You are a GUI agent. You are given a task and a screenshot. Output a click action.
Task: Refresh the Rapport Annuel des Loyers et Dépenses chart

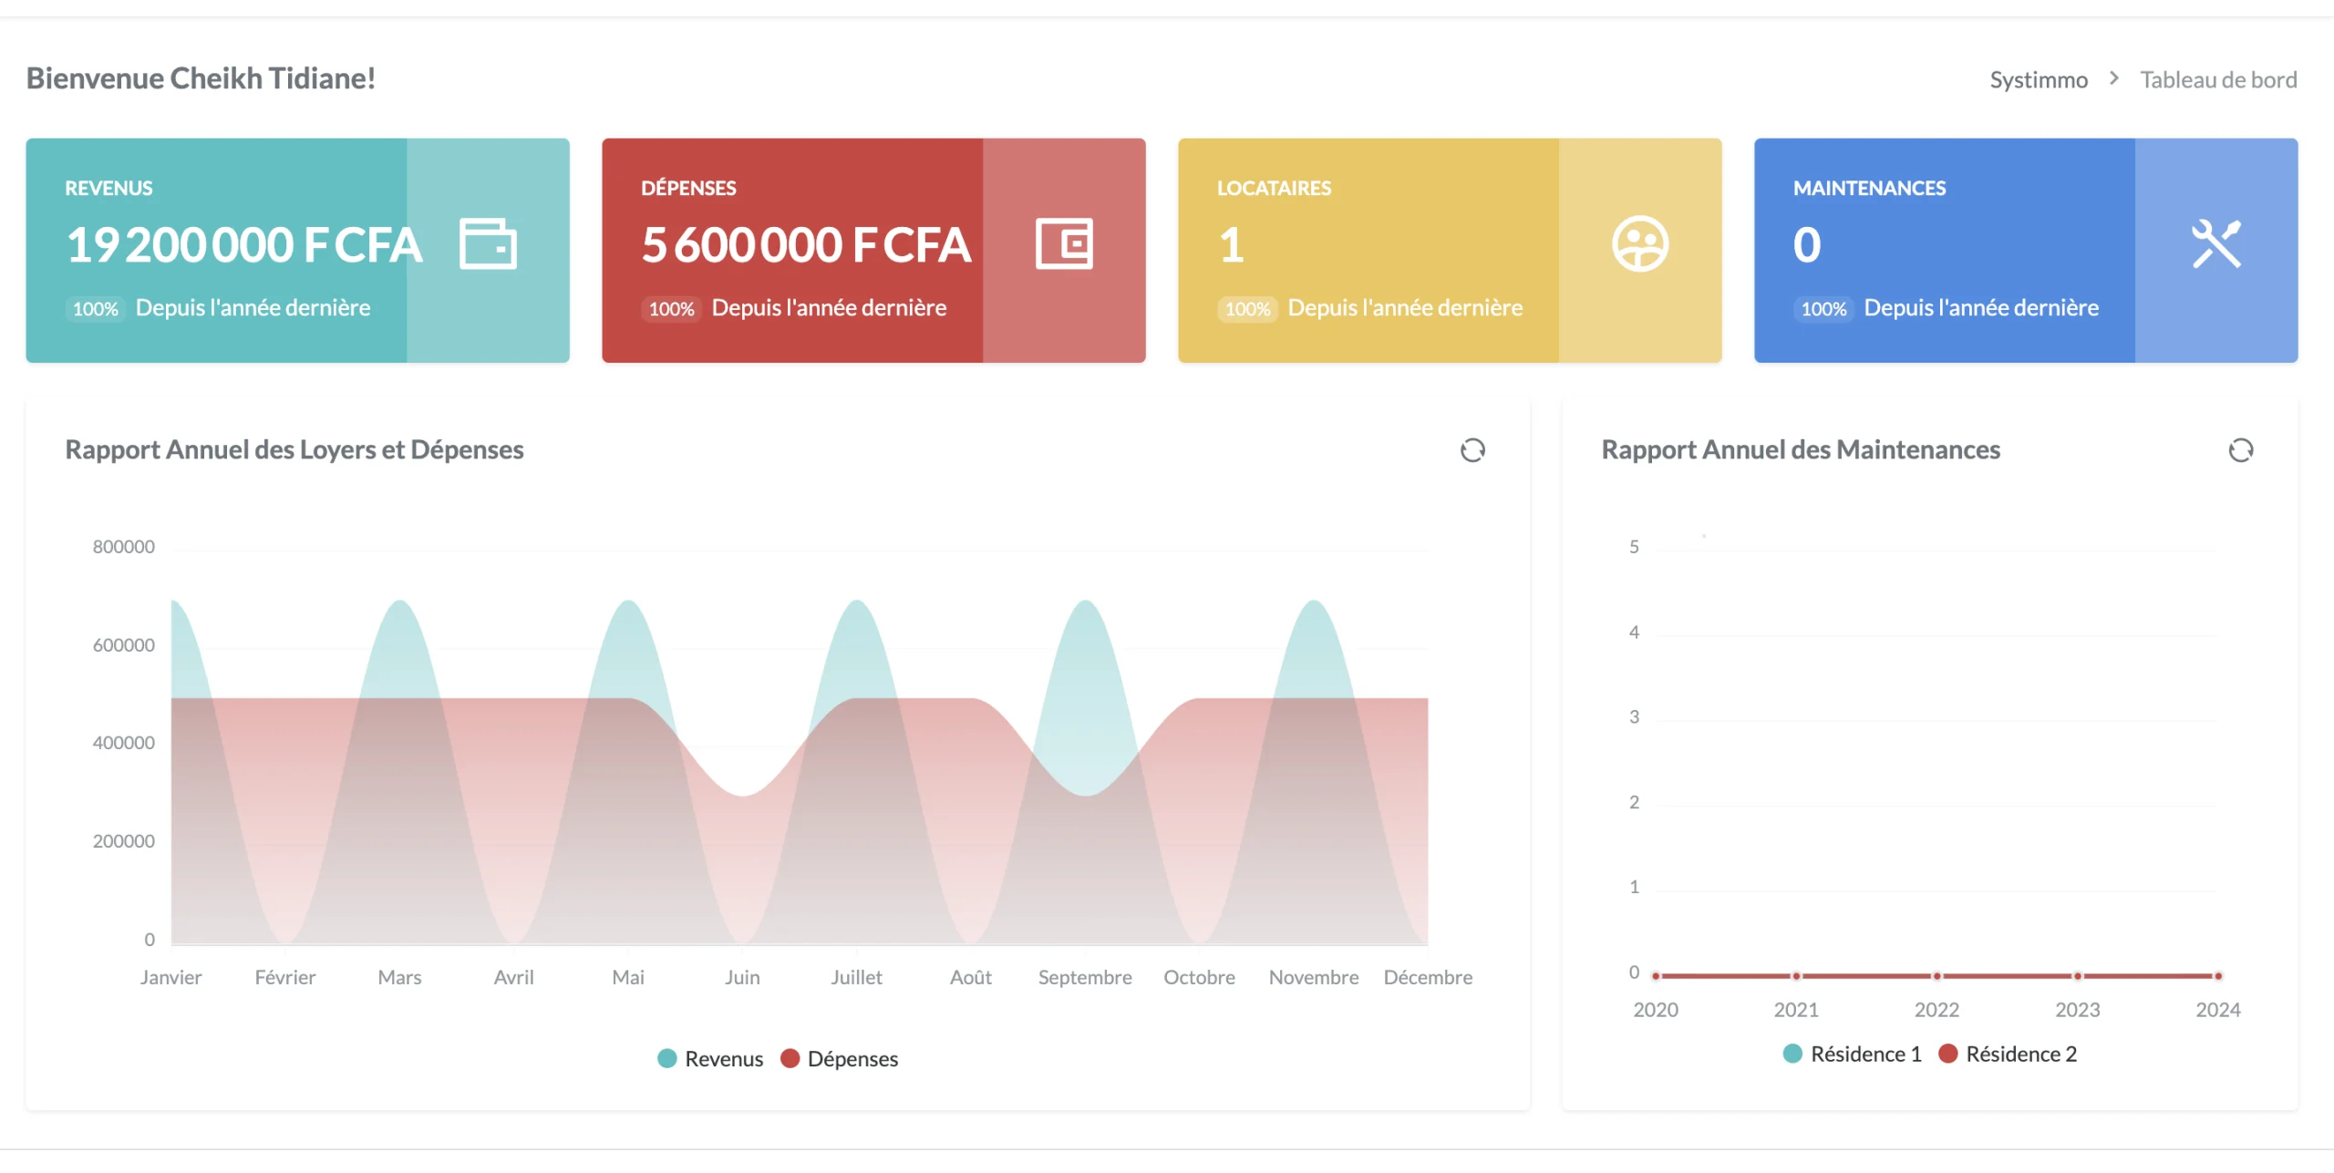pyautogui.click(x=1472, y=450)
